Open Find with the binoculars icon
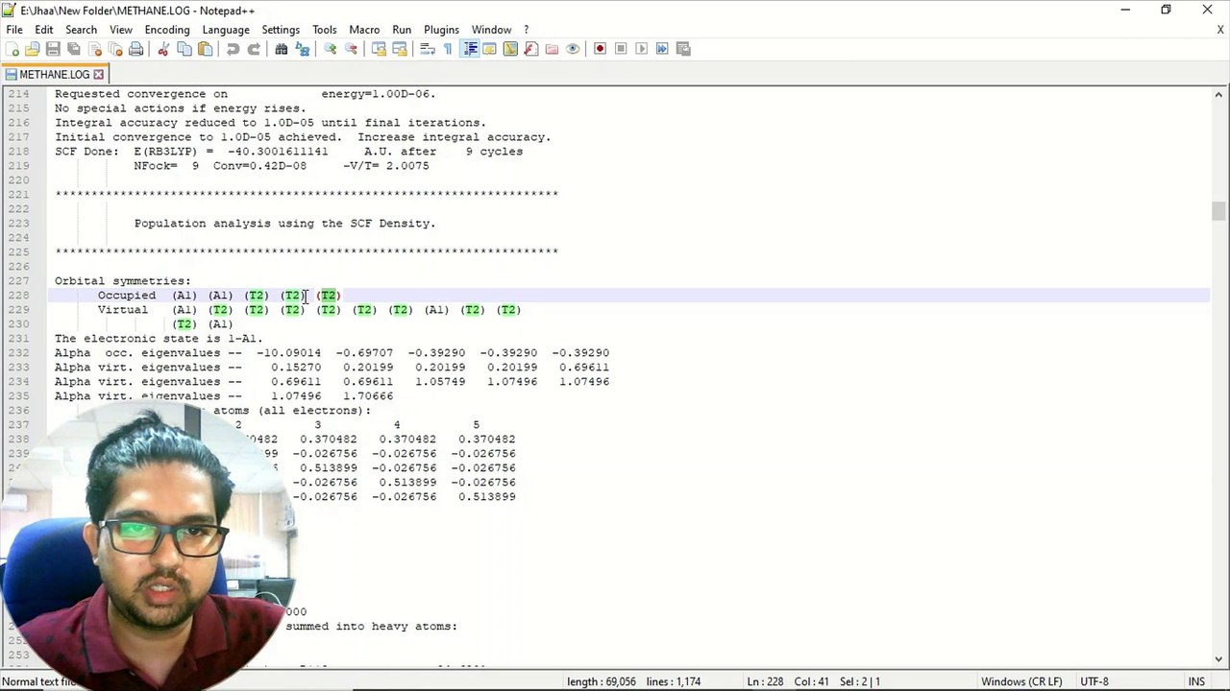 [282, 49]
